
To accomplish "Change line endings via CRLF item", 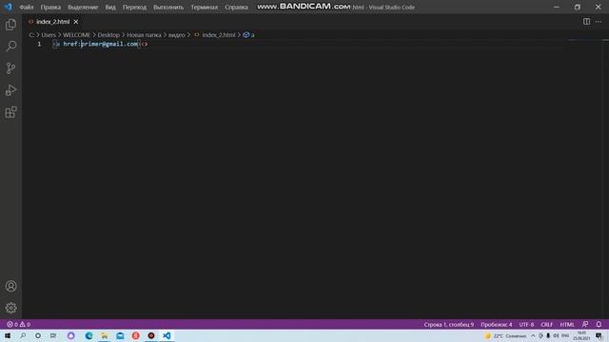I will point(546,325).
